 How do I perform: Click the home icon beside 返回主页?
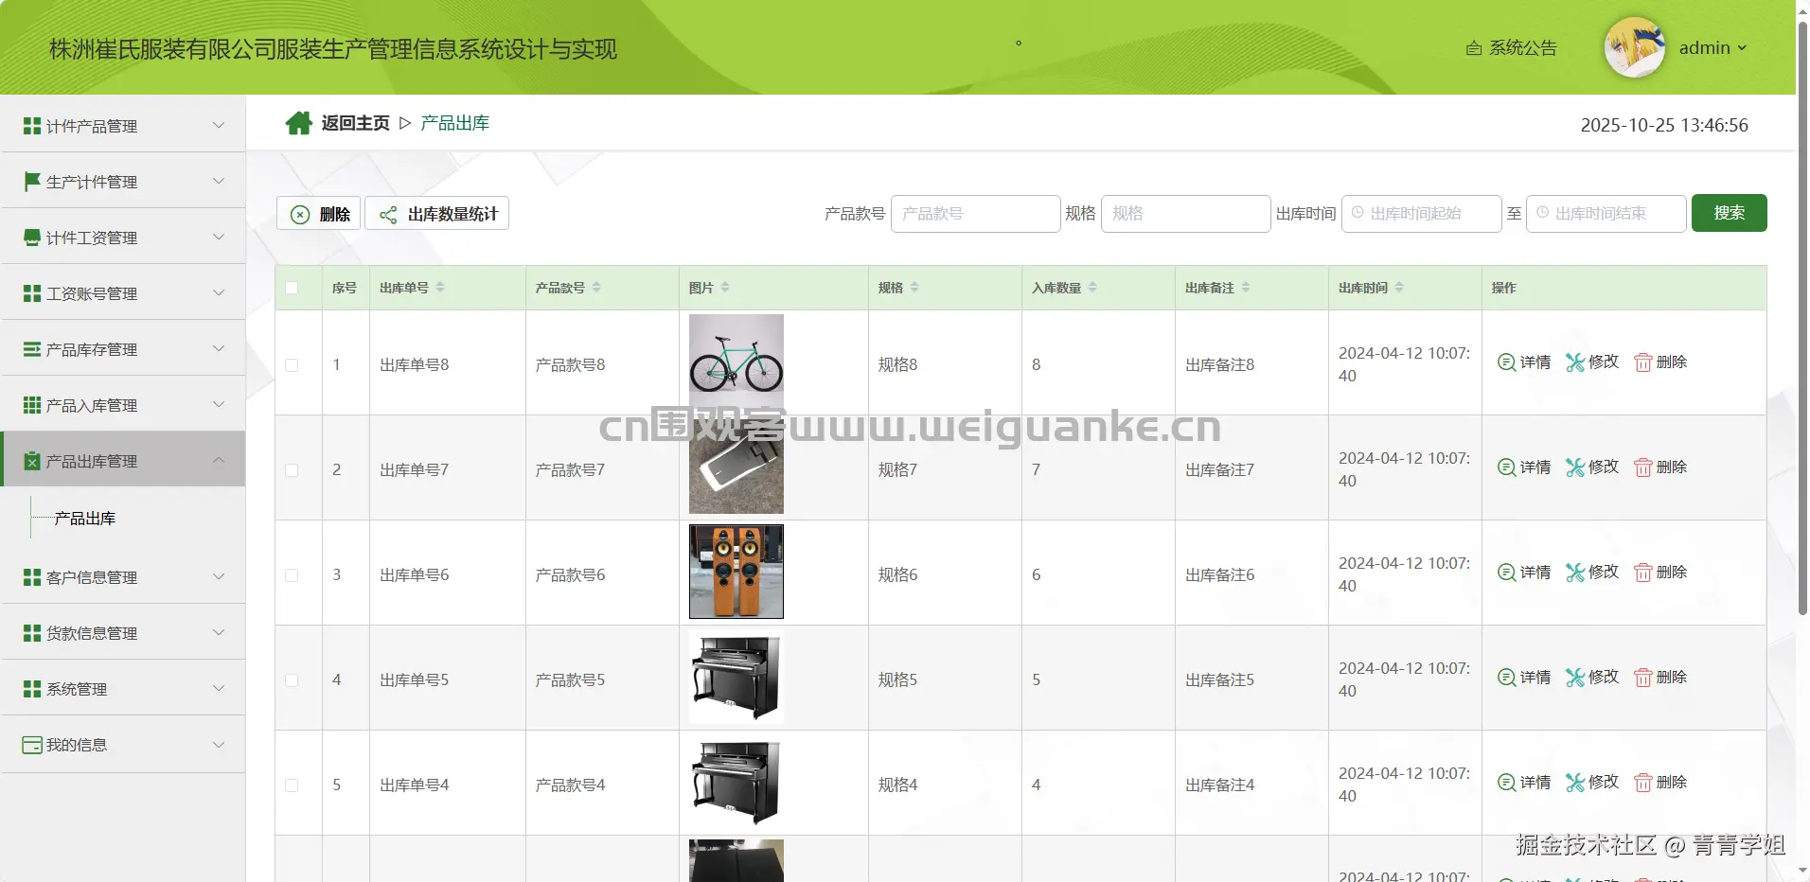tap(298, 122)
